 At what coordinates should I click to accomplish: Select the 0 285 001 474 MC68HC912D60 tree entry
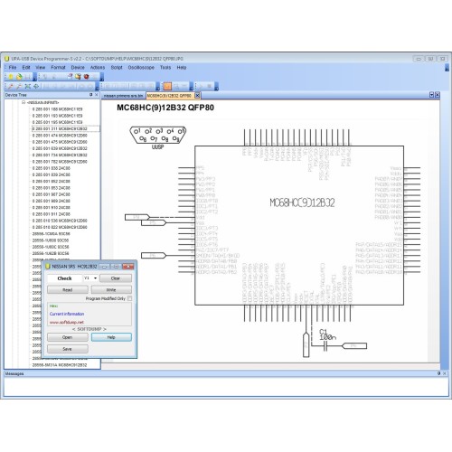click(60, 136)
